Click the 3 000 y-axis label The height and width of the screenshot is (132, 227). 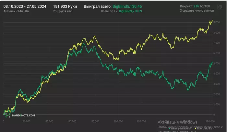(216, 84)
